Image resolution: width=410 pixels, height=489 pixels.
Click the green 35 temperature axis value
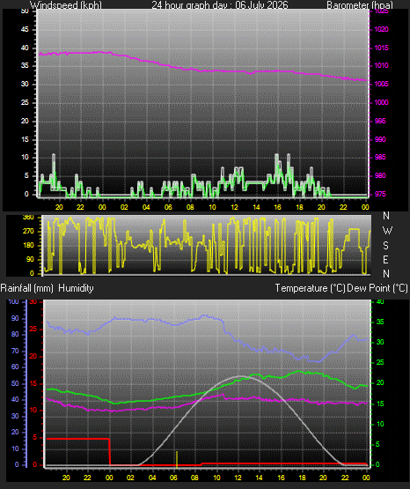380,322
